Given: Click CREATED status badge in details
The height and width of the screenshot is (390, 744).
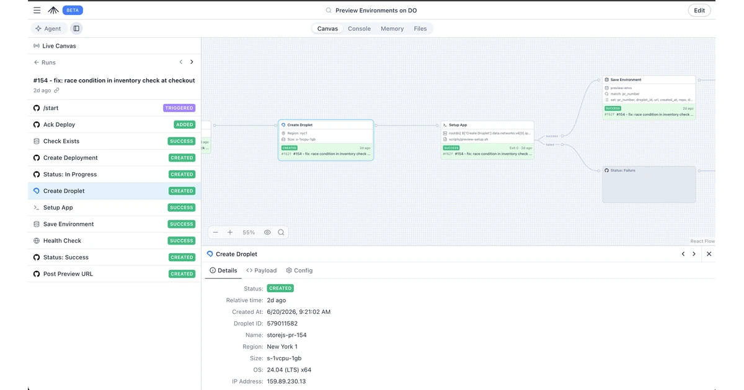Looking at the screenshot, I should point(280,288).
